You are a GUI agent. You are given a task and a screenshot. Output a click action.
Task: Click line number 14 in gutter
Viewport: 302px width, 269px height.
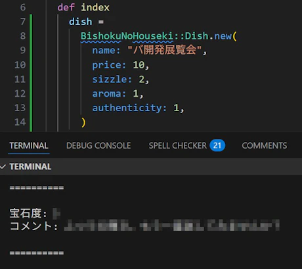(20, 122)
